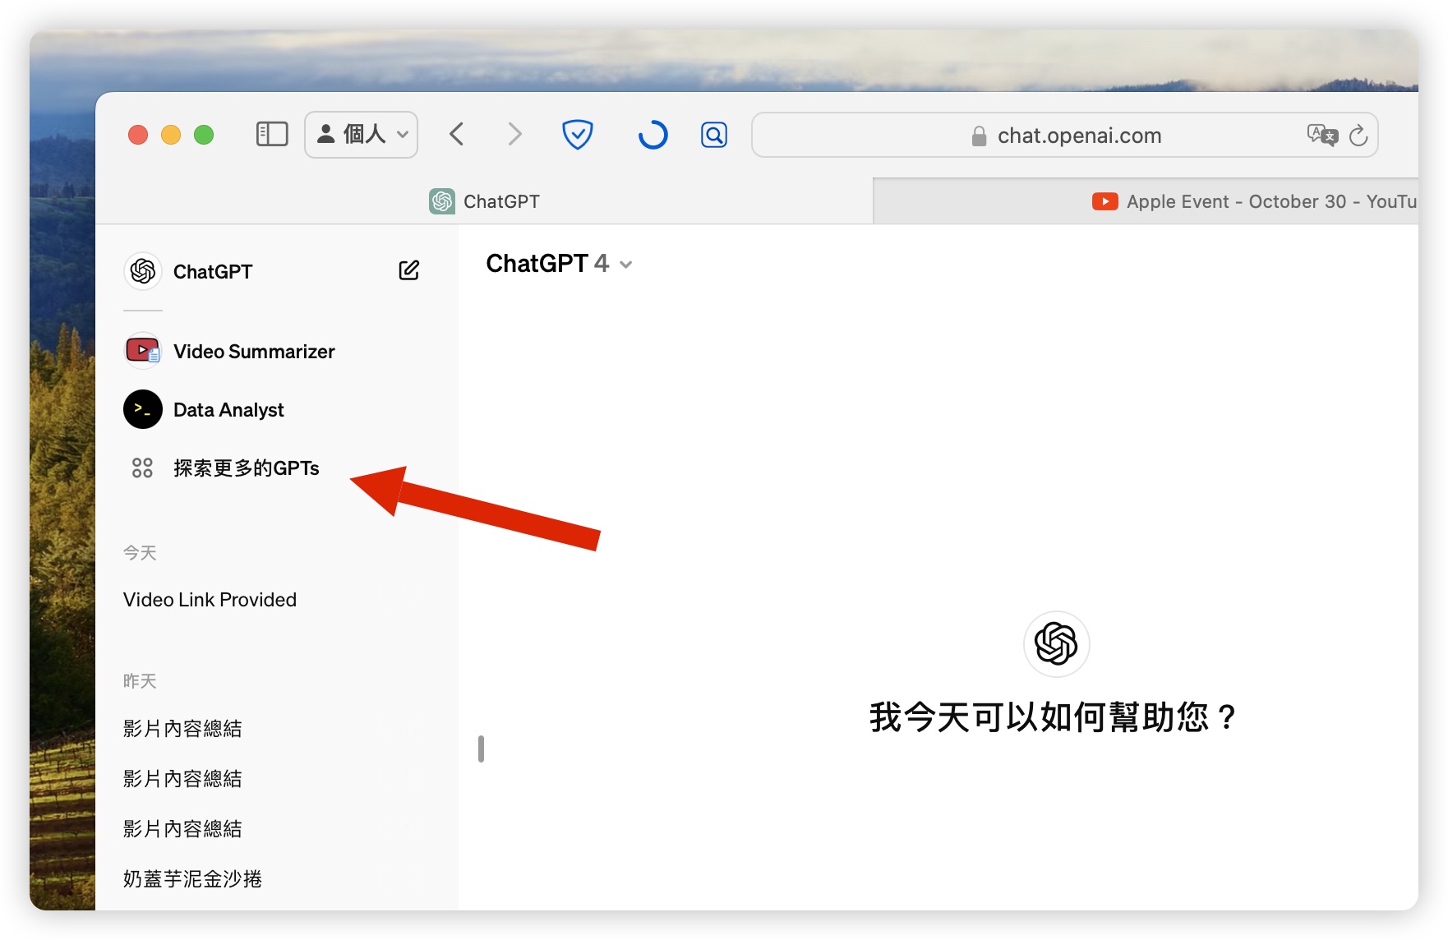The width and height of the screenshot is (1448, 940).
Task: Click the sidebar collapse handle
Action: tap(481, 749)
